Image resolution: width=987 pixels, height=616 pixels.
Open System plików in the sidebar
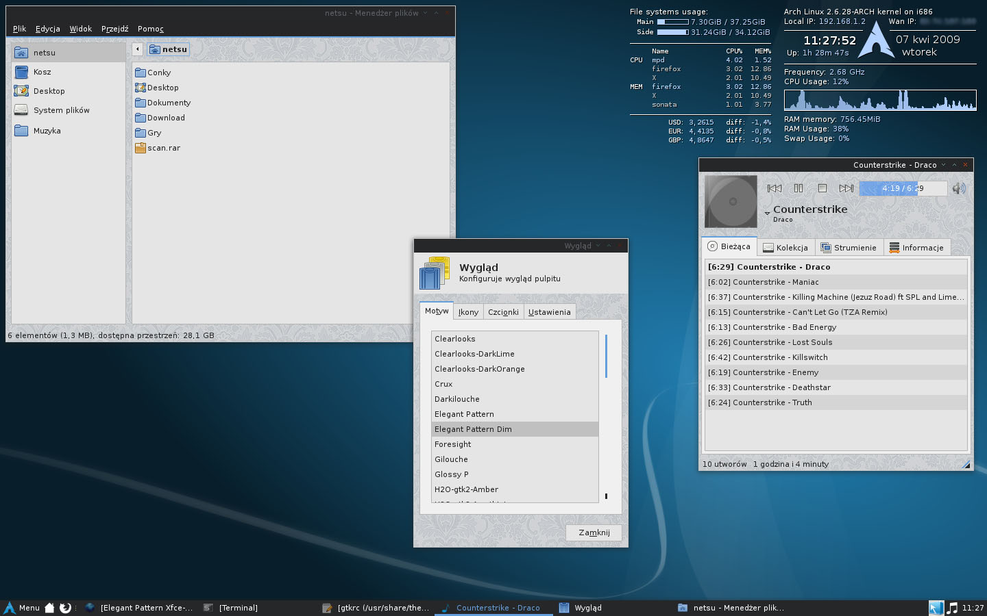69,110
